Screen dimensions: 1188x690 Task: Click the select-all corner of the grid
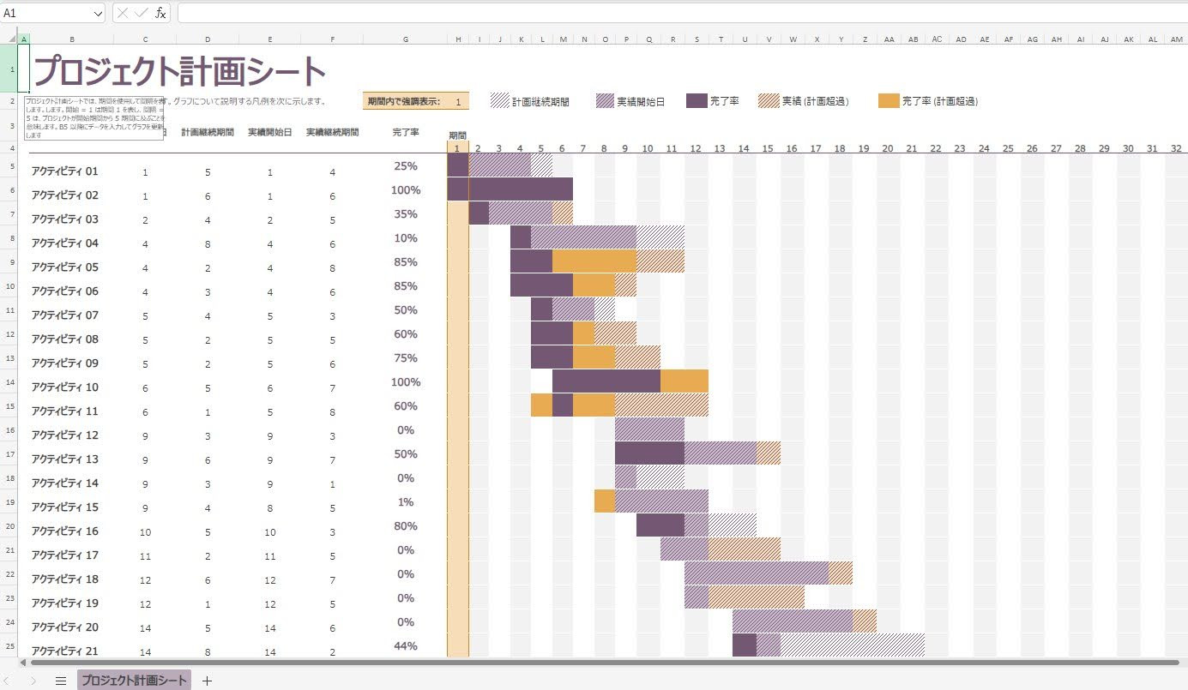(x=9, y=39)
